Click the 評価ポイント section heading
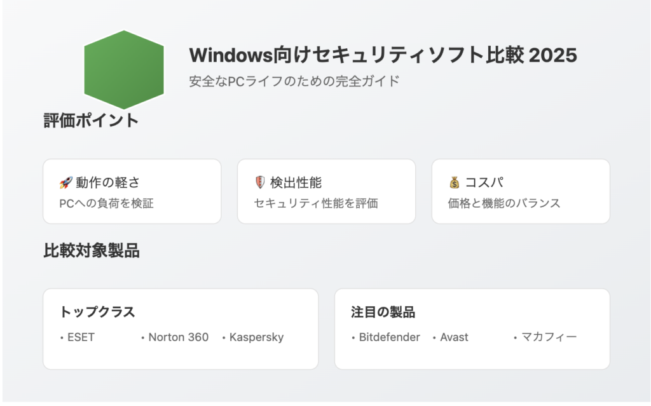Viewport: 651px width, 406px height. coord(91,120)
